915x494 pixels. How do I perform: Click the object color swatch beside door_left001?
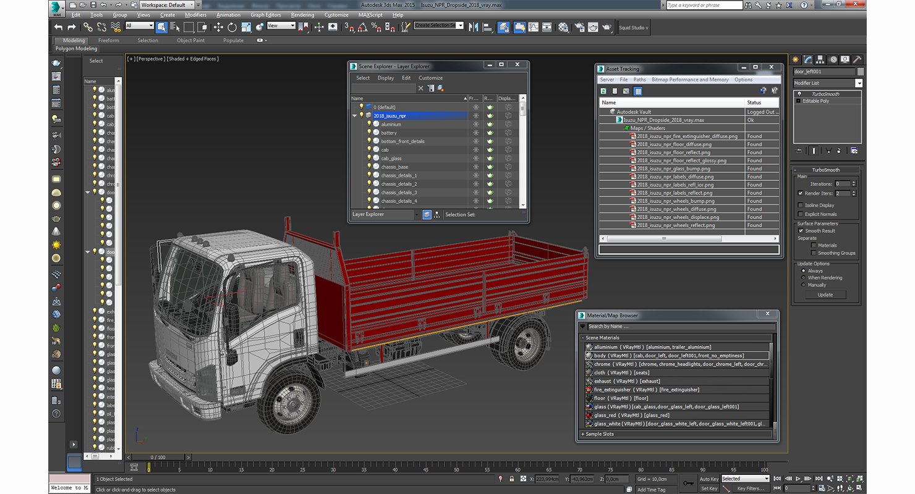click(861, 72)
